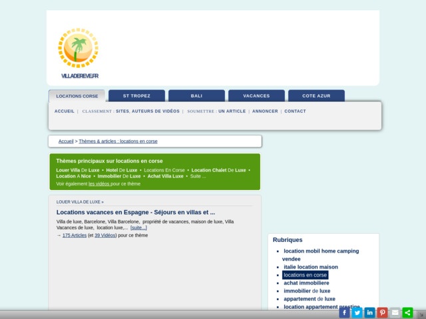
Task: Click the LinkedIn share icon
Action: pyautogui.click(x=370, y=312)
